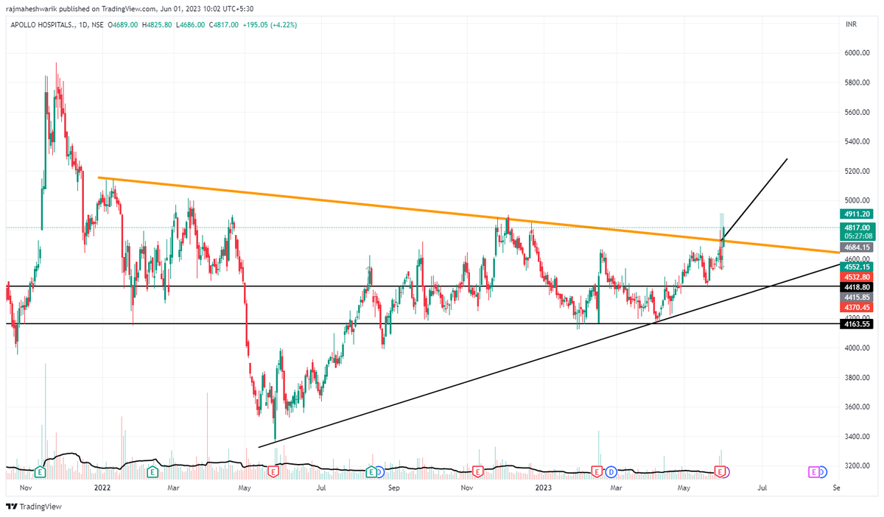
Task: Select the black projection arrow line
Action: pos(755,199)
